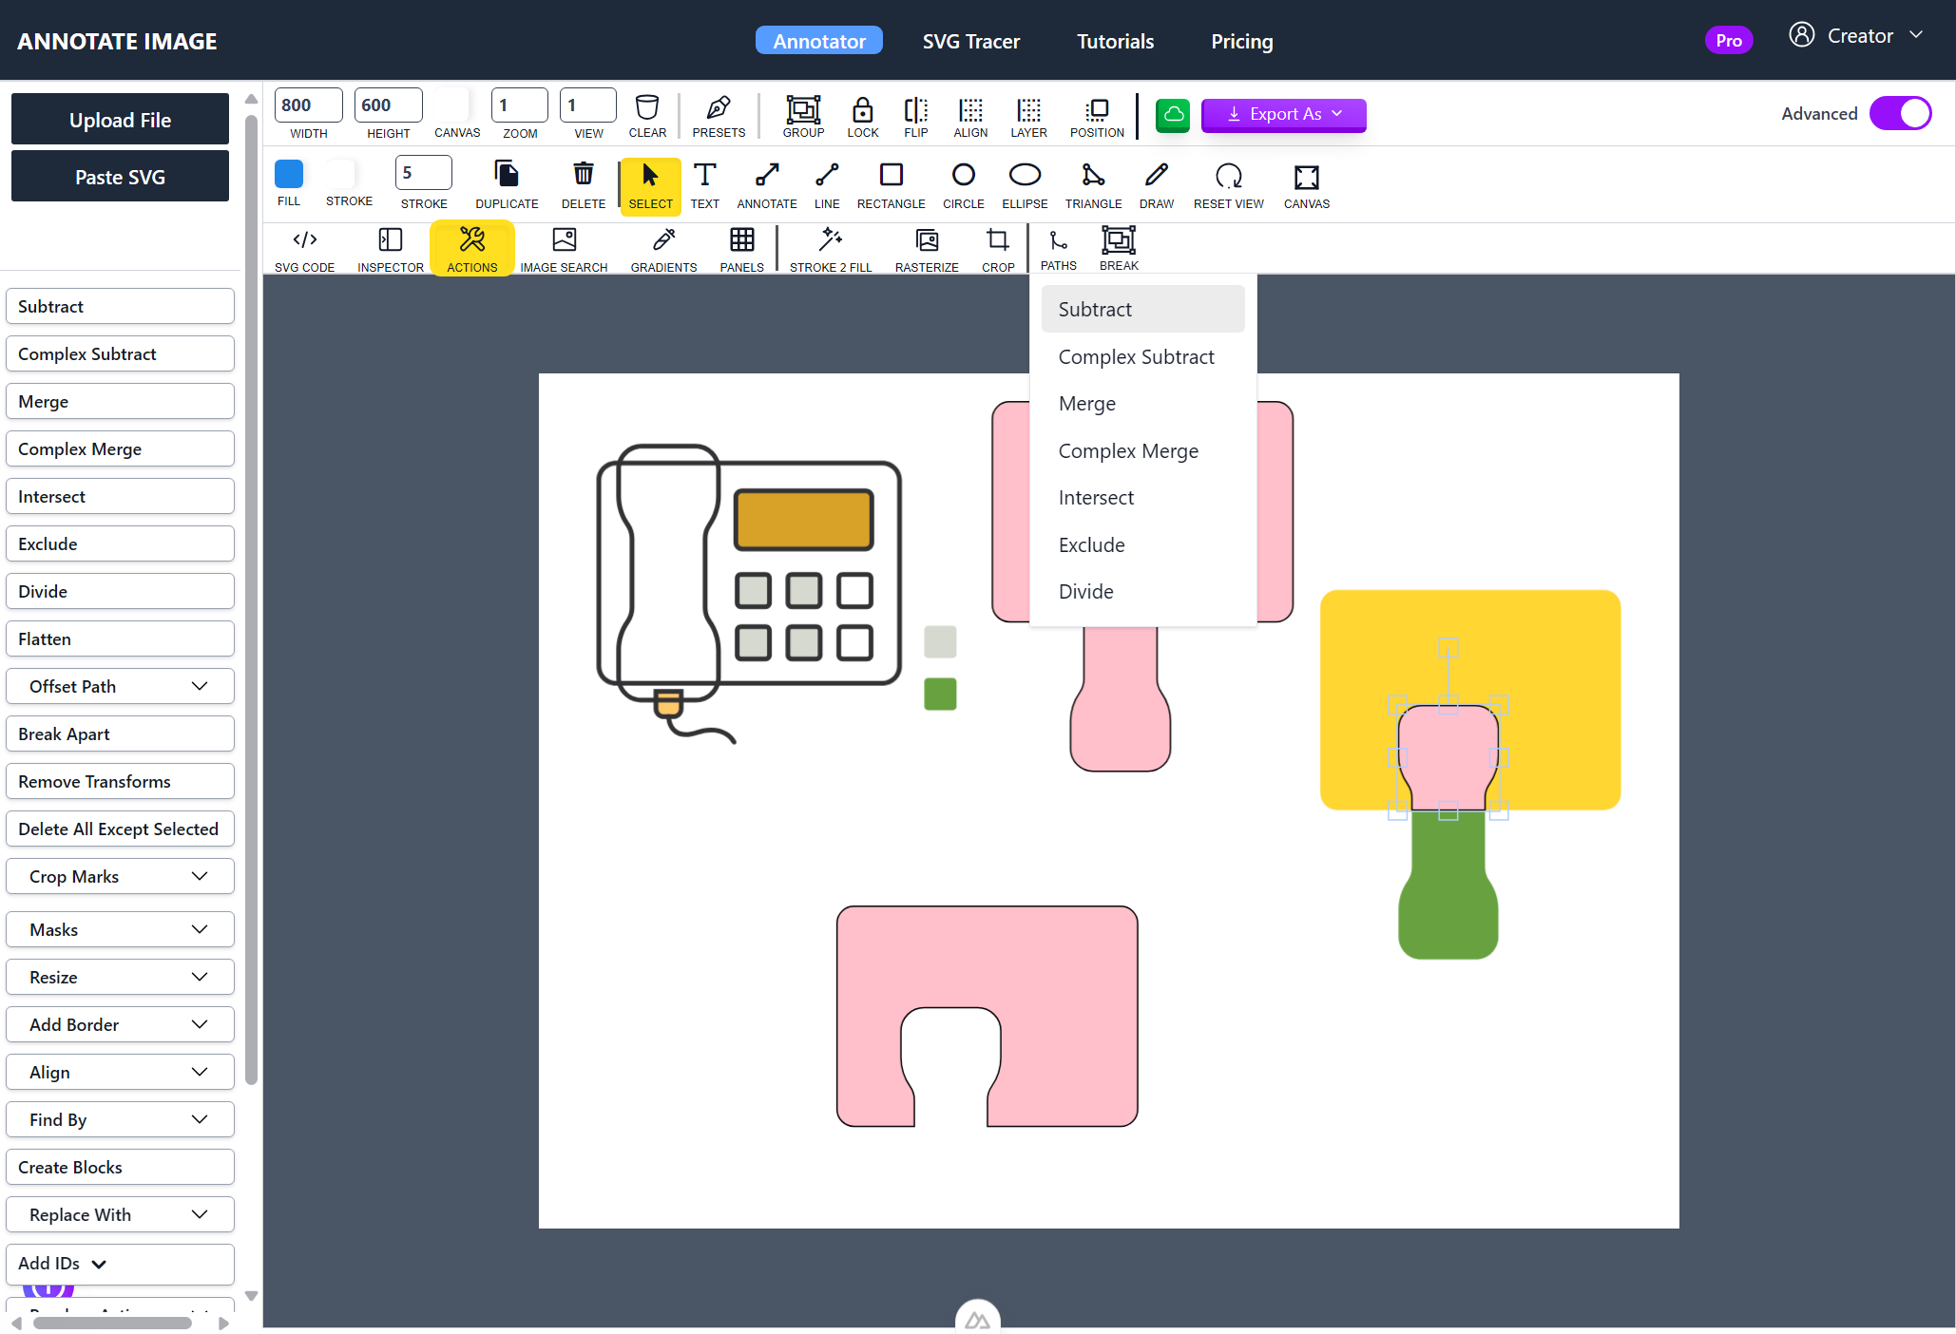This screenshot has width=1956, height=1334.
Task: Click Delete All Except Selected
Action: (x=120, y=829)
